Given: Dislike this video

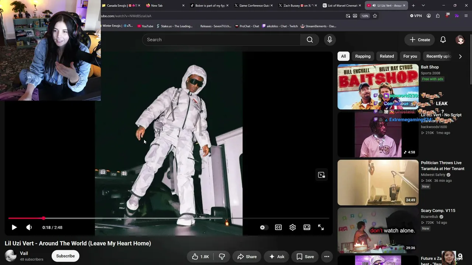Looking at the screenshot, I should [x=222, y=257].
